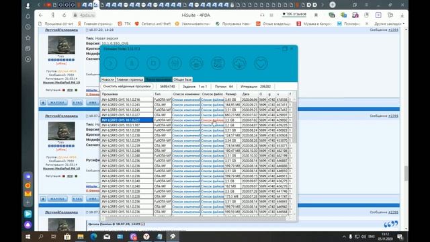
Task: Open File Explorer from taskbar
Action: click(81, 237)
